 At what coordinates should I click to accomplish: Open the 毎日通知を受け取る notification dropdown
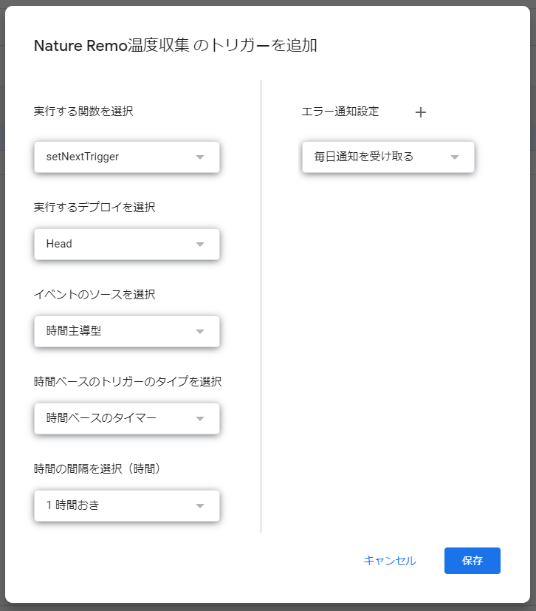tap(388, 157)
